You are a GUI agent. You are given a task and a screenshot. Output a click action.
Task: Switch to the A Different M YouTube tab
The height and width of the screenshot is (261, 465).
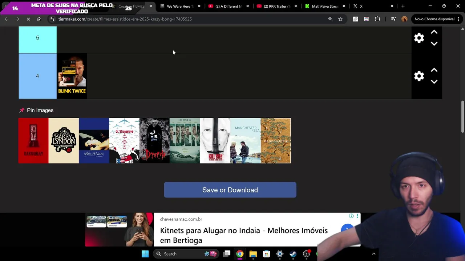229,6
